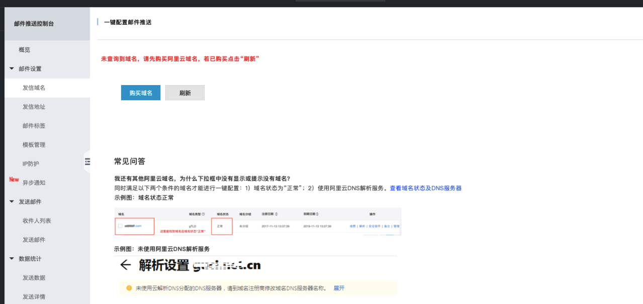Click the 购买域名 button
Viewport: 643px width, 304px height.
coord(140,93)
